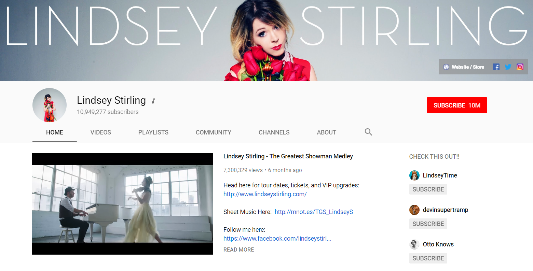Open the LindseyTime channel name
This screenshot has width=533, height=271.
pos(440,175)
